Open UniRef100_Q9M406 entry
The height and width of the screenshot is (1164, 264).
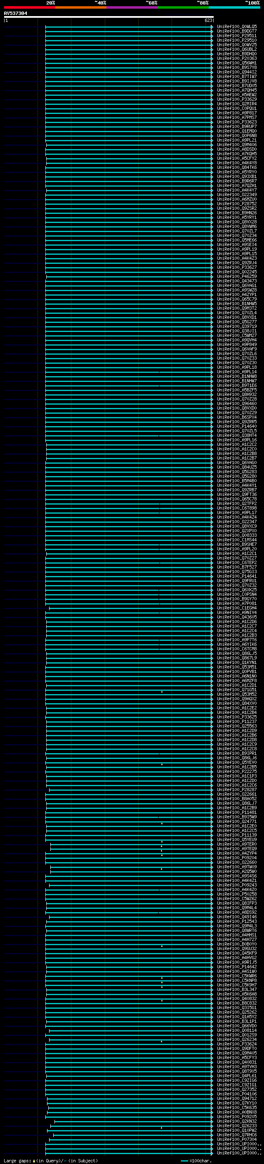(x=237, y=145)
